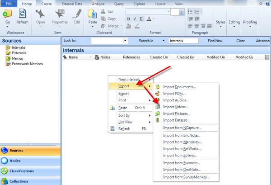
Task: Switch to the Create tab
Action: pyautogui.click(x=47, y=4)
